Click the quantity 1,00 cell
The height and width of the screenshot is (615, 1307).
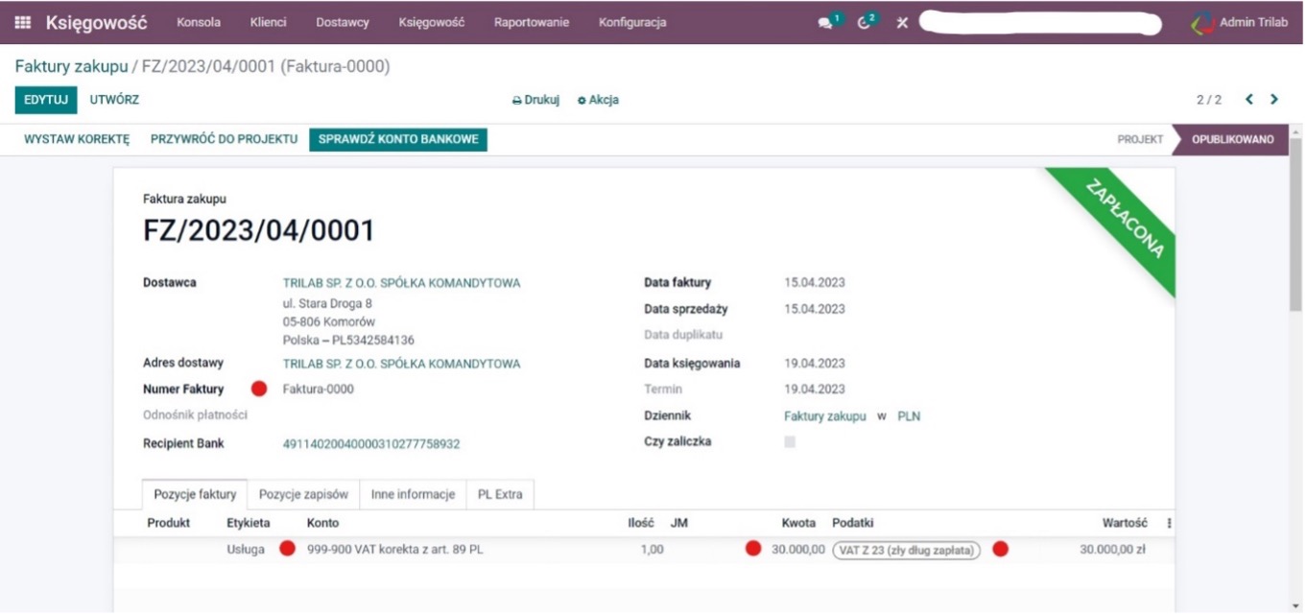652,550
